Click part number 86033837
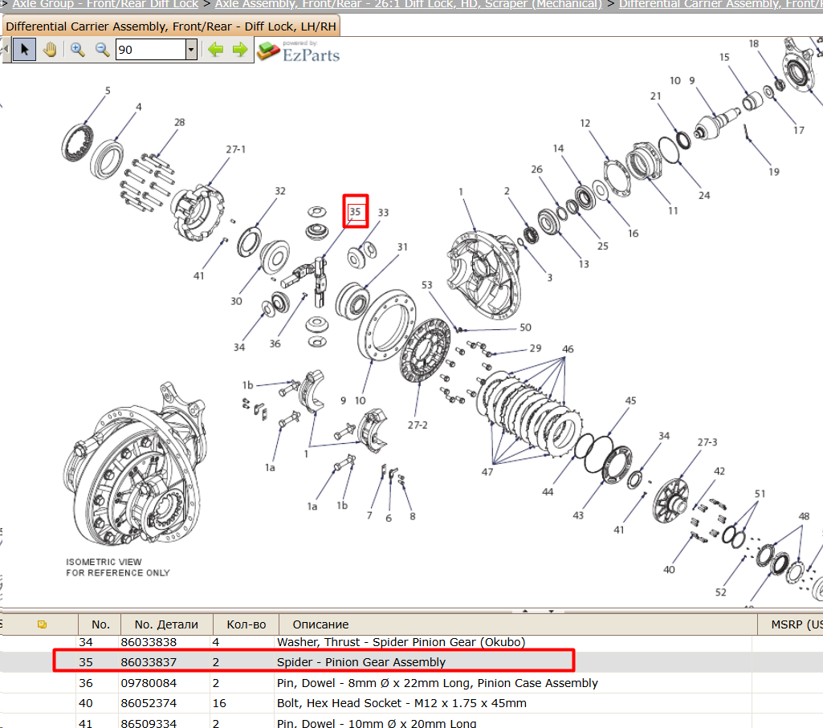 [x=149, y=662]
